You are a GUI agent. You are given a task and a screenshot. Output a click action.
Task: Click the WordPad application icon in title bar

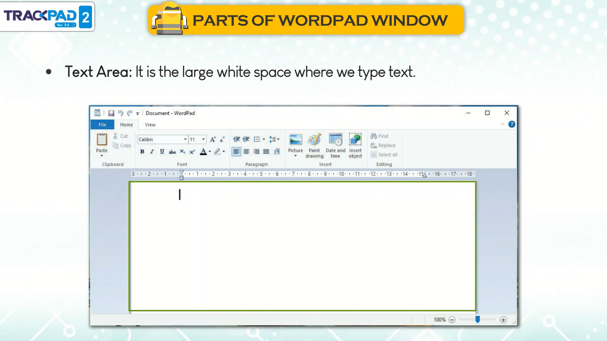pyautogui.click(x=97, y=113)
